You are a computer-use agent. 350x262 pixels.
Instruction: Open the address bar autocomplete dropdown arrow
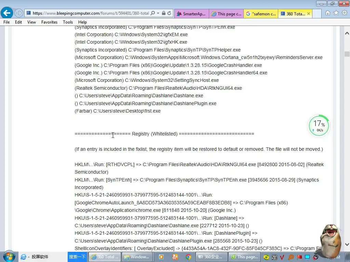158,13
